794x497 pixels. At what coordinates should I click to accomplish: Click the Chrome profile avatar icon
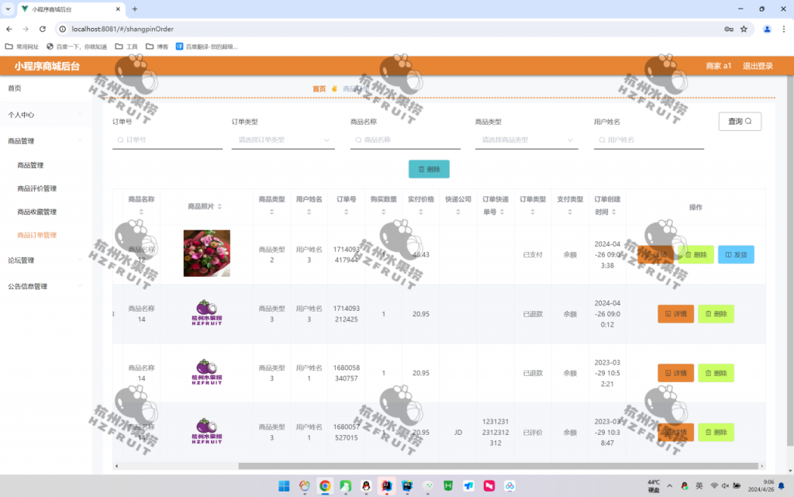(x=767, y=28)
